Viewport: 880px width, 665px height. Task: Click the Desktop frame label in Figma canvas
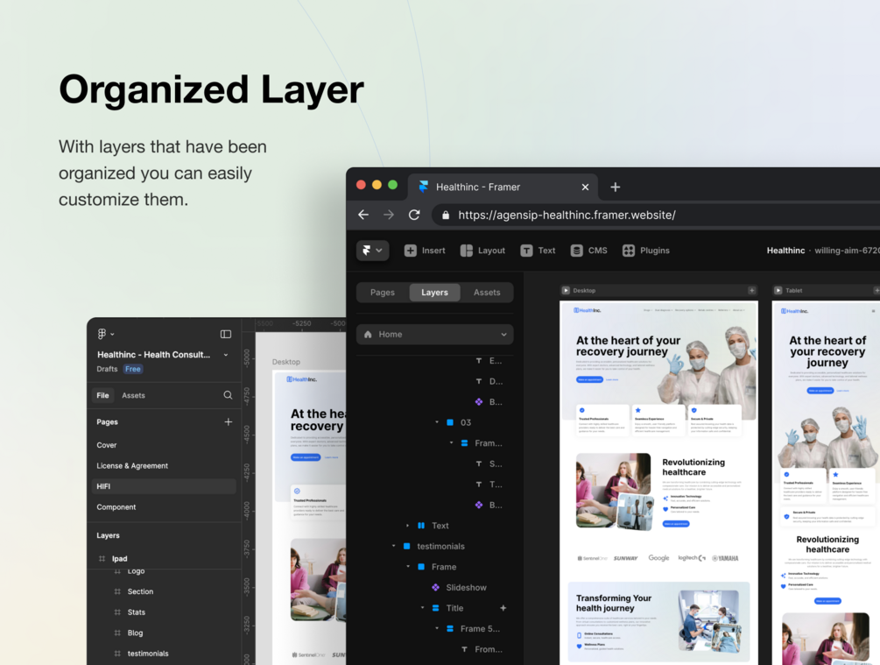pos(286,362)
